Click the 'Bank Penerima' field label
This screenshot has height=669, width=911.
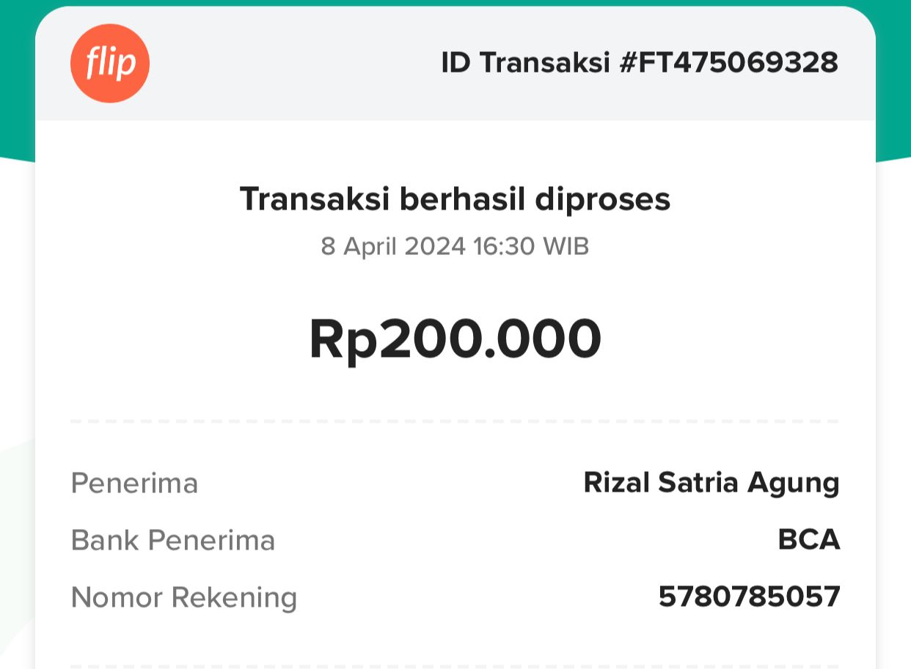pos(172,541)
